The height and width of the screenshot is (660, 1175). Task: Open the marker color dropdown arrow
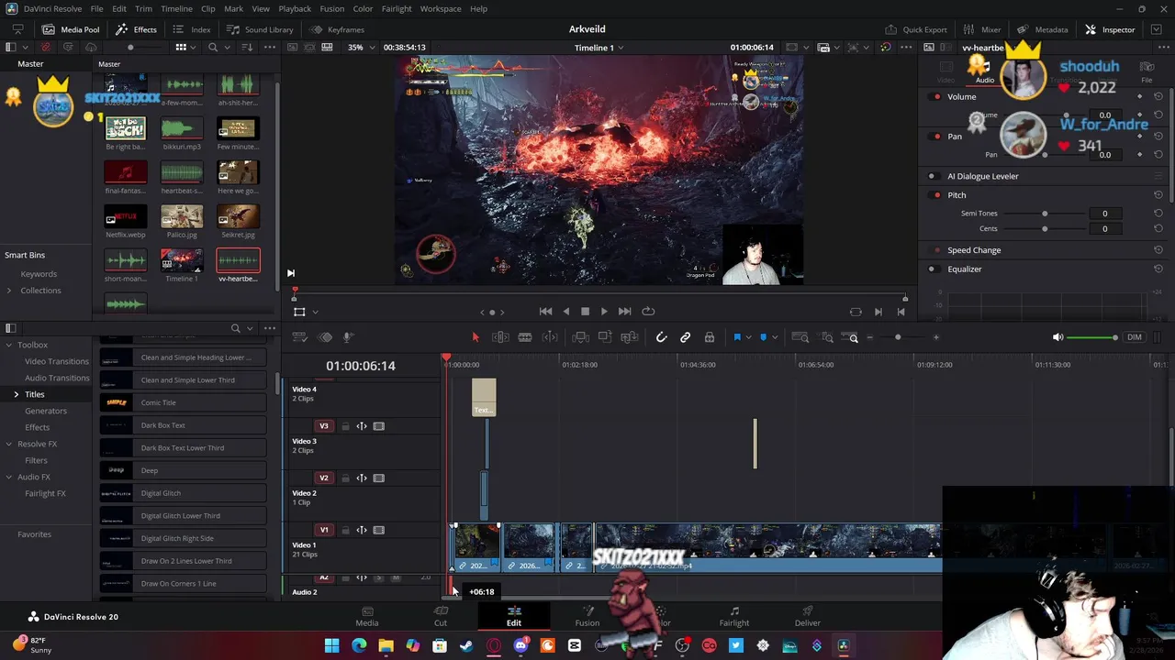775,338
